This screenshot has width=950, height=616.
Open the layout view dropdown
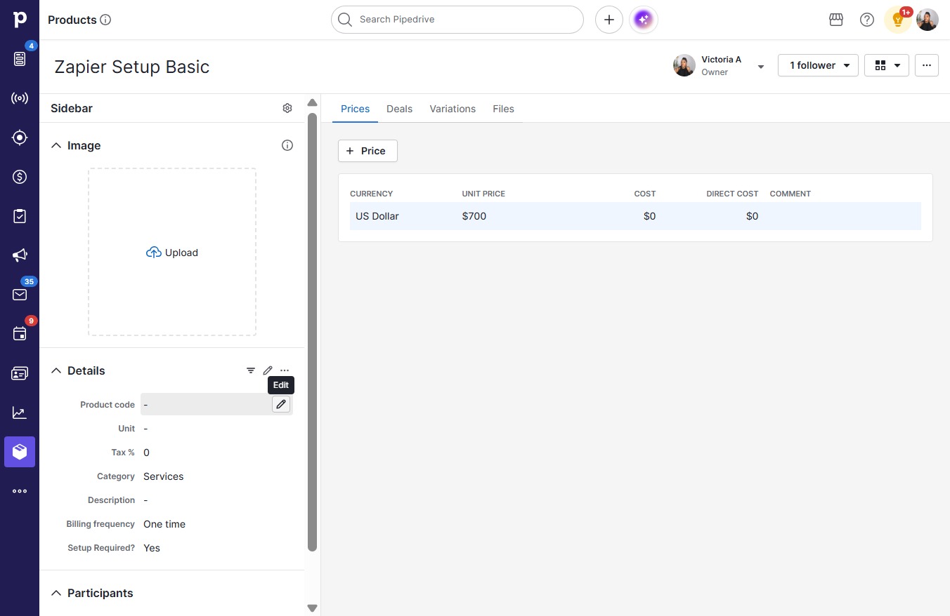[887, 65]
